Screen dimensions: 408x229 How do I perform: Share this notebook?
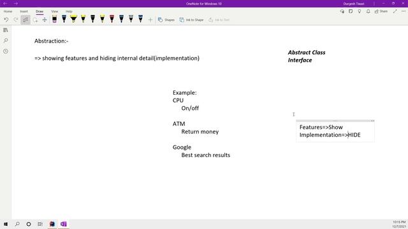(x=381, y=11)
